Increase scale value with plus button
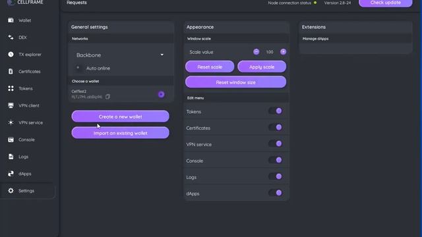 (283, 52)
